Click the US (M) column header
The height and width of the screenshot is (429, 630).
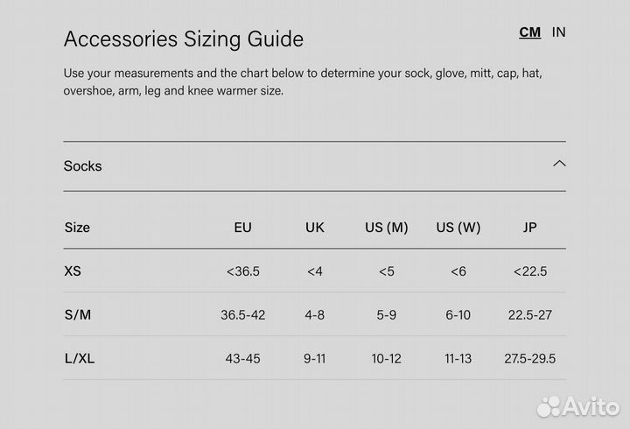tap(387, 228)
